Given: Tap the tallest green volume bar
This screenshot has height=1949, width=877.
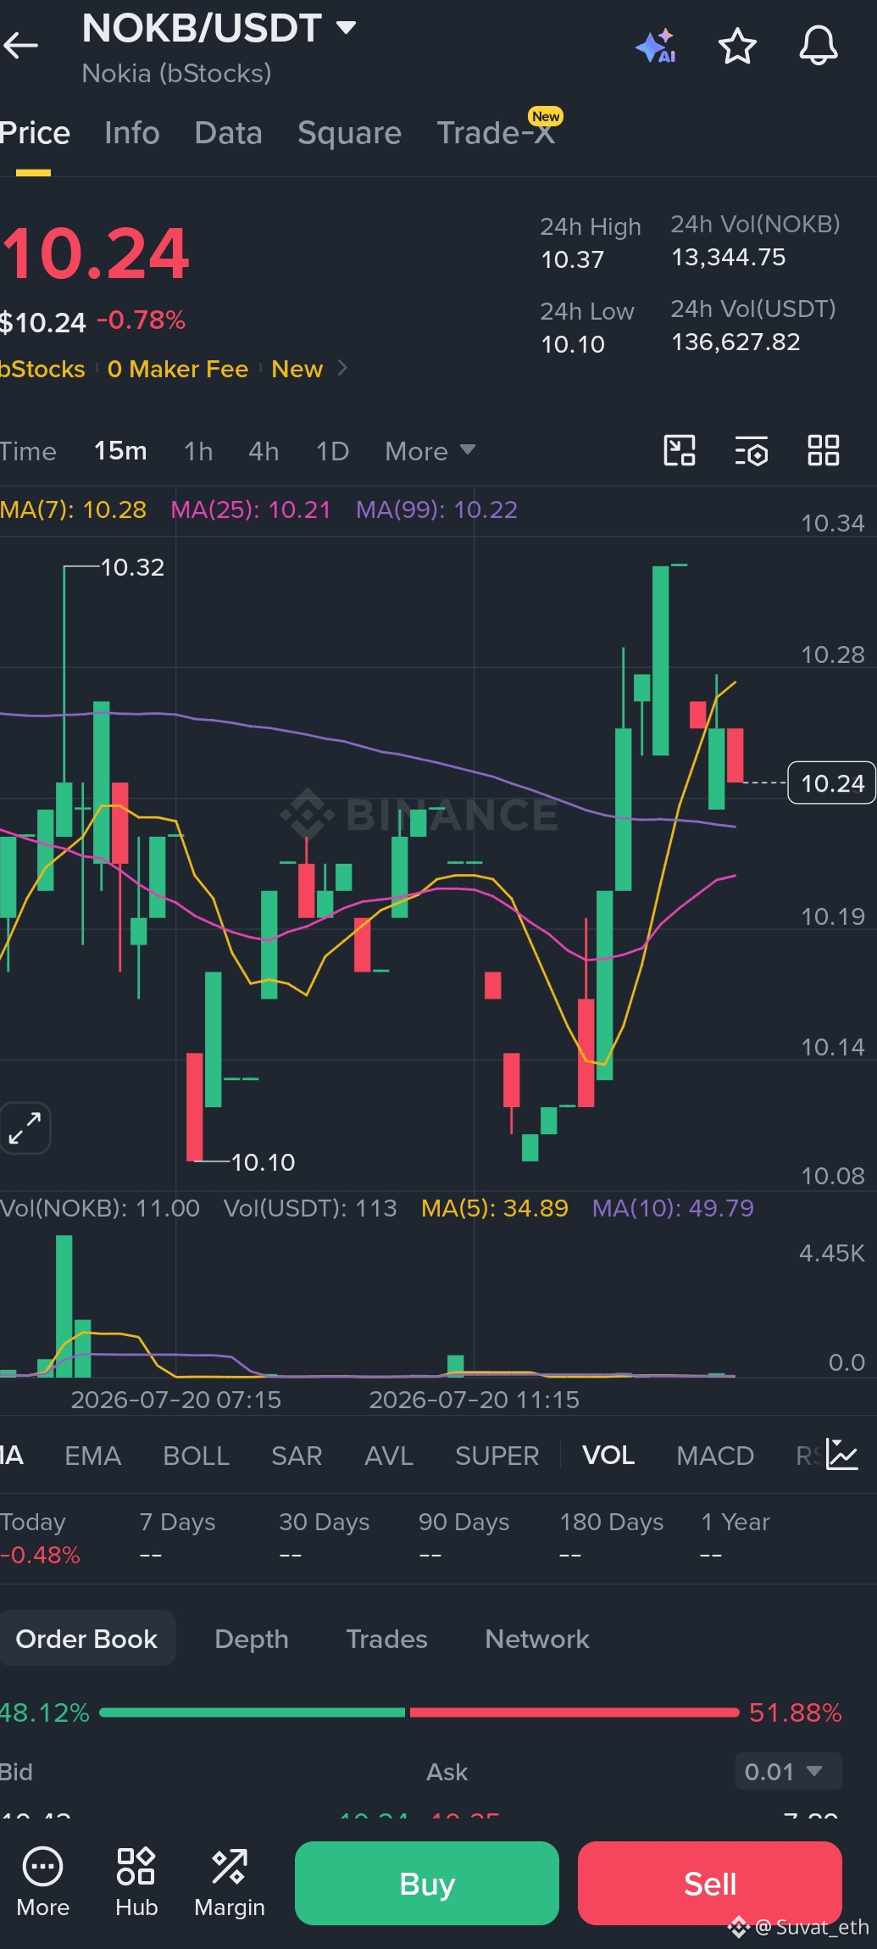Looking at the screenshot, I should [64, 1306].
